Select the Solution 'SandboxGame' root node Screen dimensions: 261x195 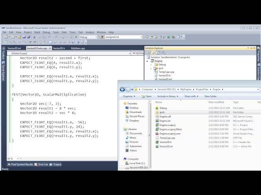[170, 57]
